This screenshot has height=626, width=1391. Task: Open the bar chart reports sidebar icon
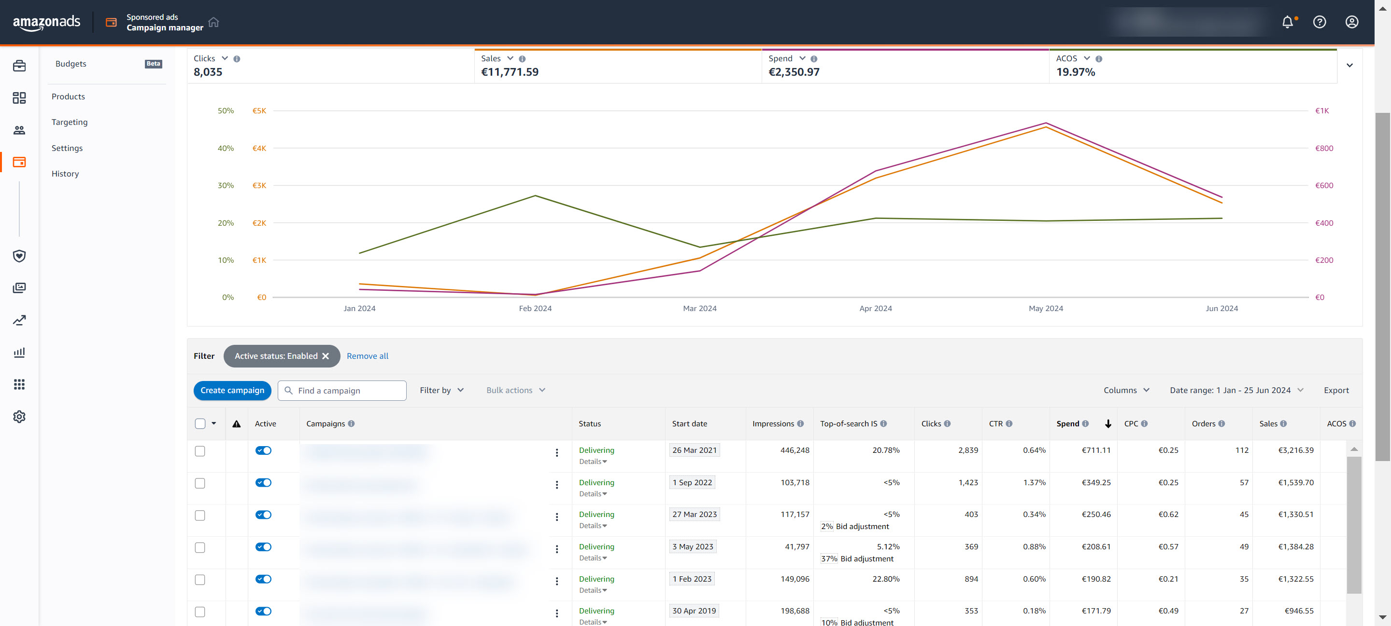[x=19, y=352]
